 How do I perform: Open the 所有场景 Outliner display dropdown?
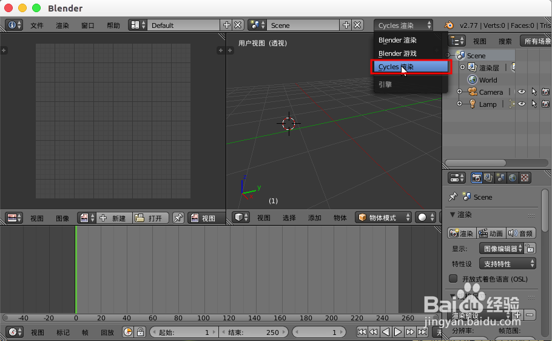point(536,41)
